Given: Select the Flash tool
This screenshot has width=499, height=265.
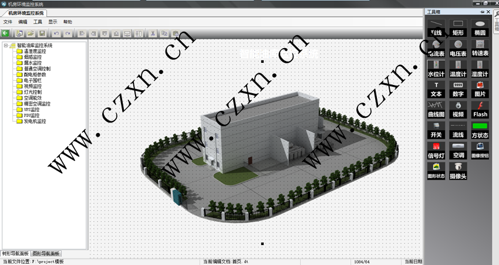Looking at the screenshot, I should click(480, 110).
